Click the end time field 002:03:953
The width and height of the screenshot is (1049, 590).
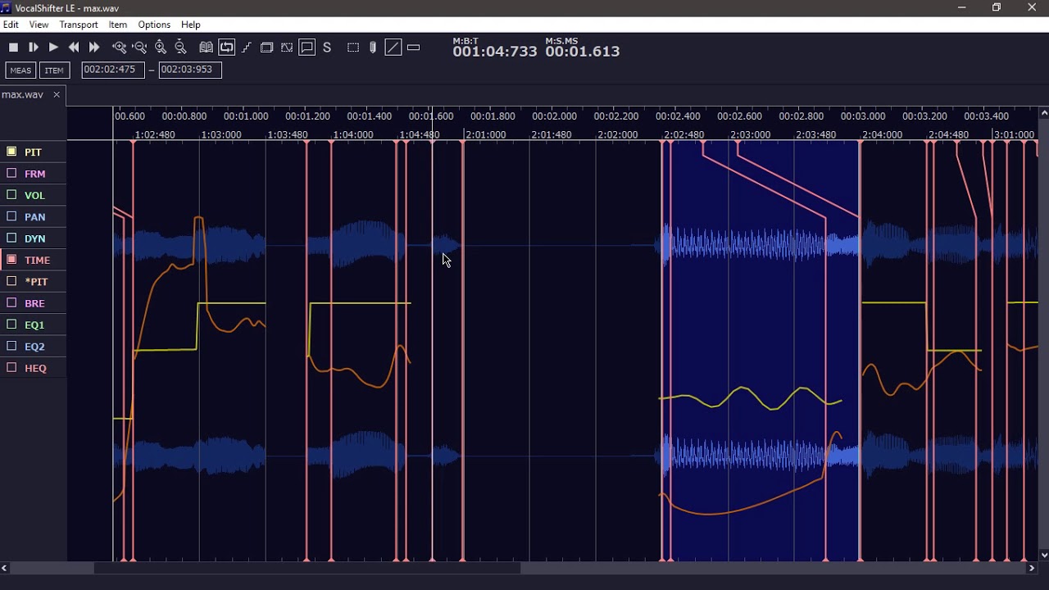[x=190, y=70]
